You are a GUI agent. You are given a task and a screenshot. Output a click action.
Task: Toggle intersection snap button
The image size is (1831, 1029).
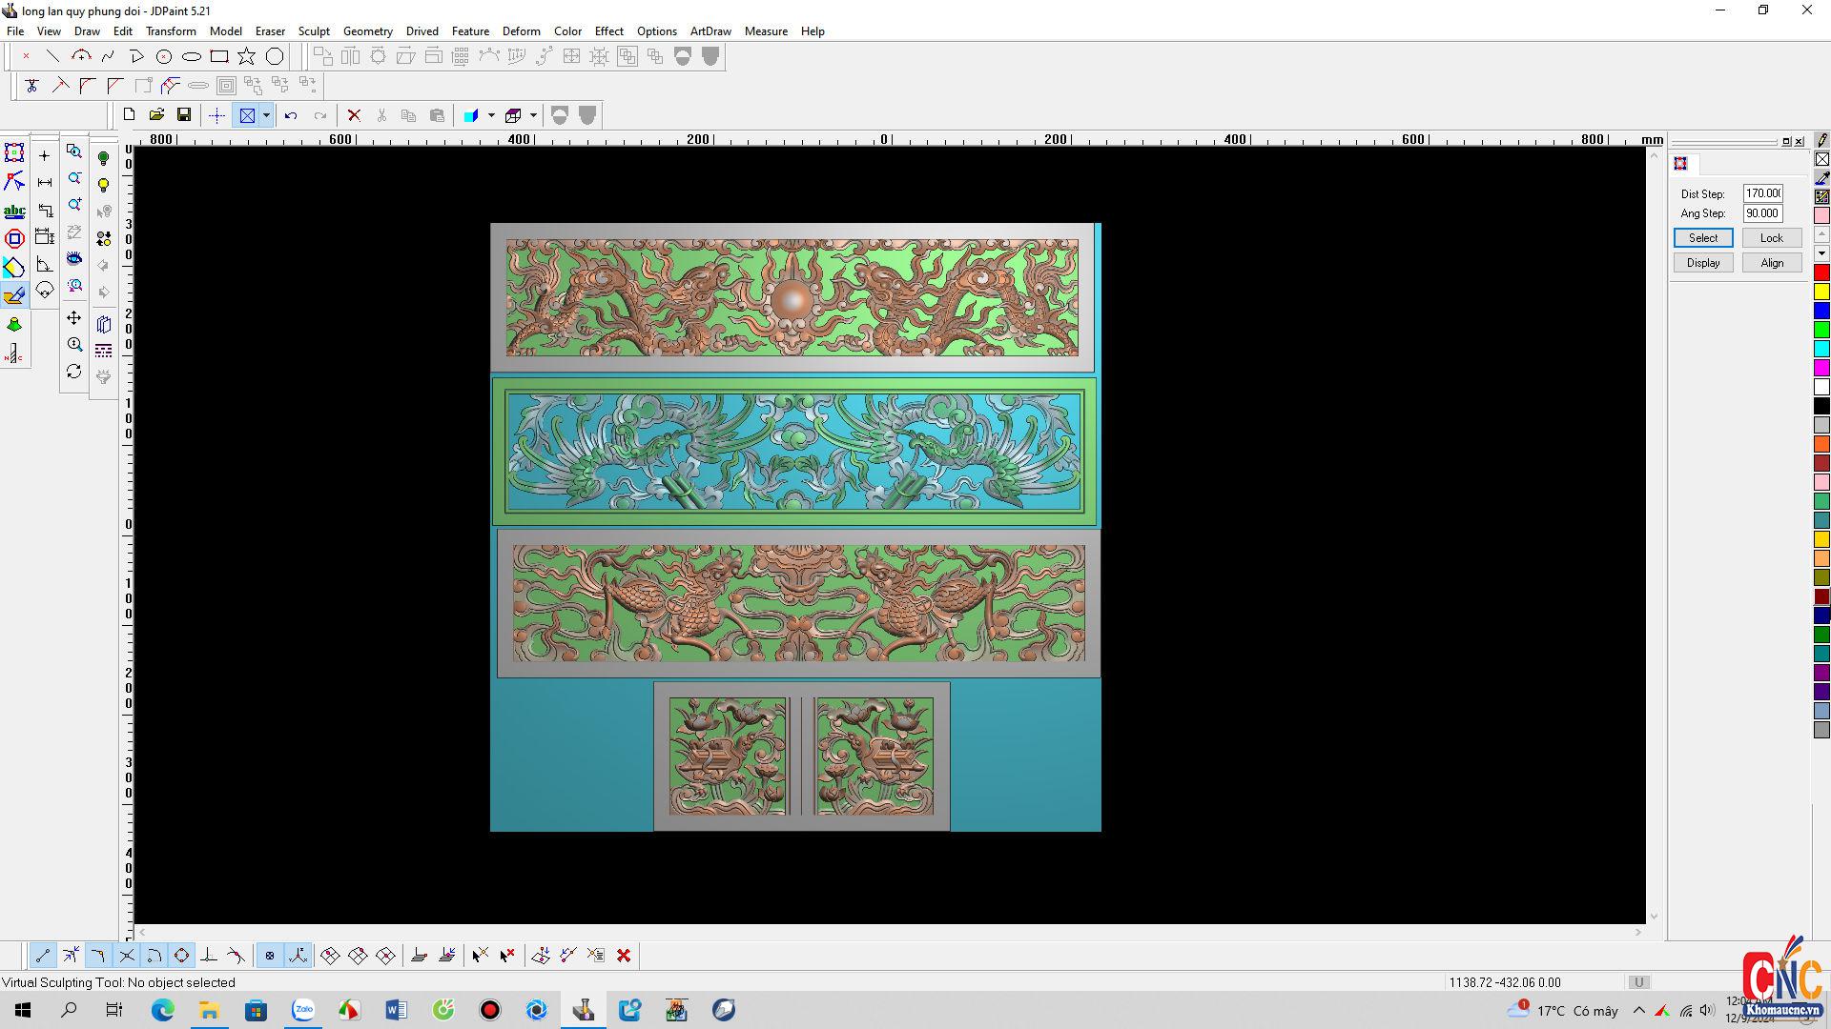pyautogui.click(x=126, y=956)
